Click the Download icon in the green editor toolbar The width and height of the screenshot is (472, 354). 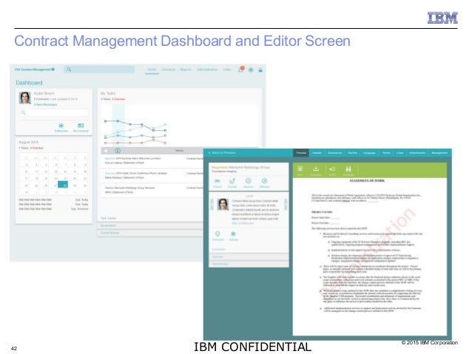(316, 169)
